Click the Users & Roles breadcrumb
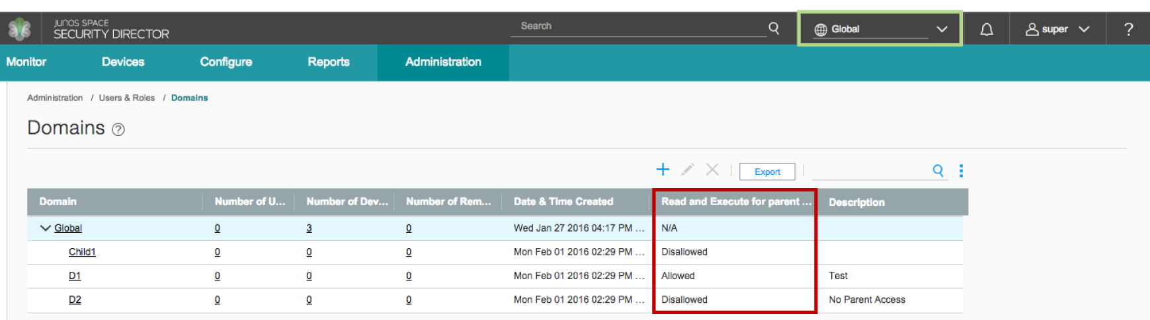 pyautogui.click(x=127, y=98)
